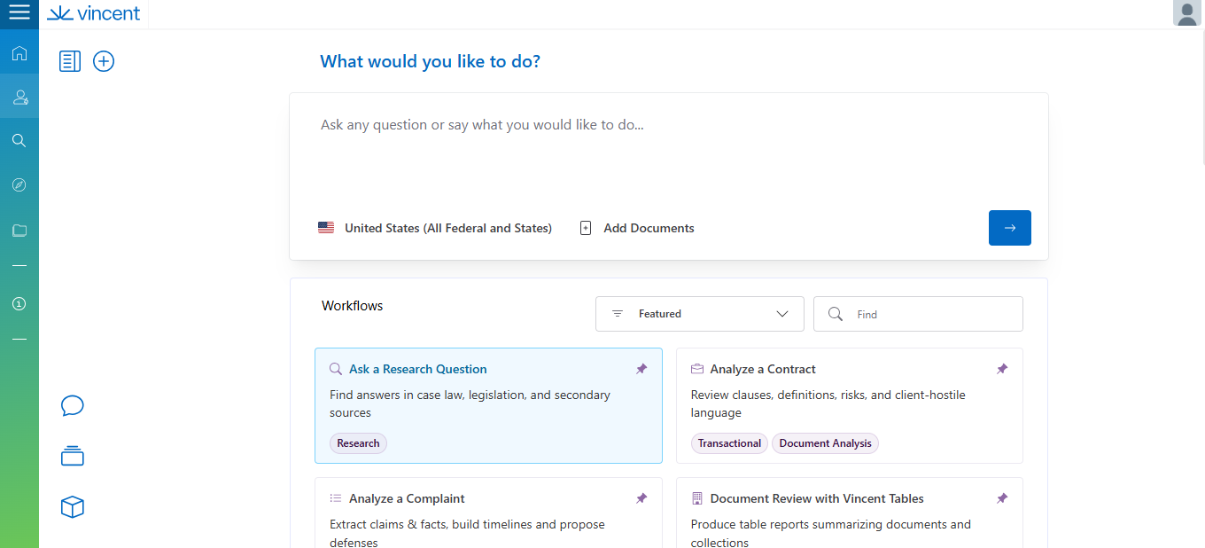Toggle pin on Analyze a Contract
The image size is (1205, 548).
point(1002,369)
